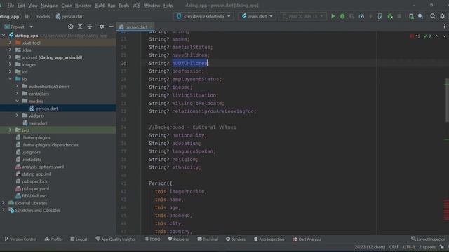Open Project panel options gear icon
The image size is (449, 252).
point(102,27)
